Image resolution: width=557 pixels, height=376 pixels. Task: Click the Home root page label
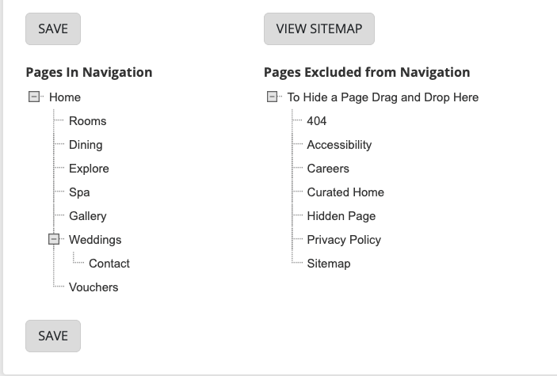click(65, 97)
